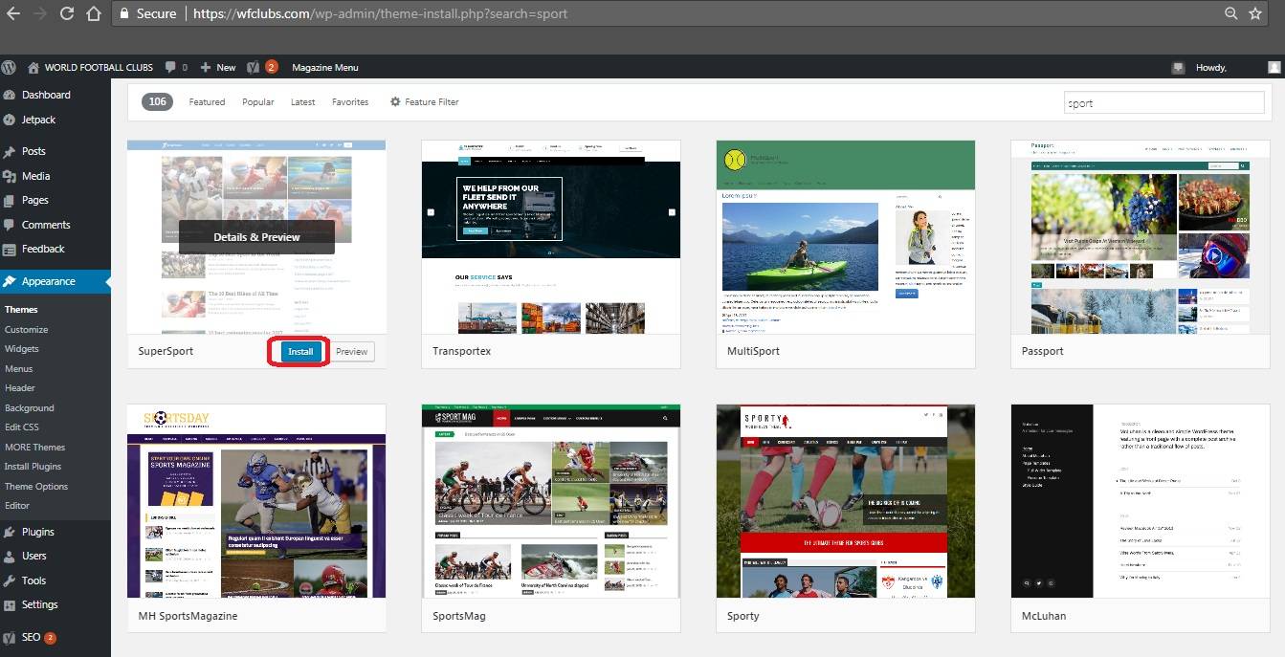Click the browser home icon
The height and width of the screenshot is (657, 1285).
(94, 13)
